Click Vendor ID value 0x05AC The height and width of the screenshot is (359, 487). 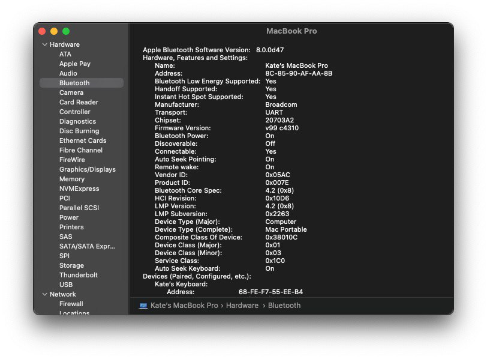click(x=278, y=175)
